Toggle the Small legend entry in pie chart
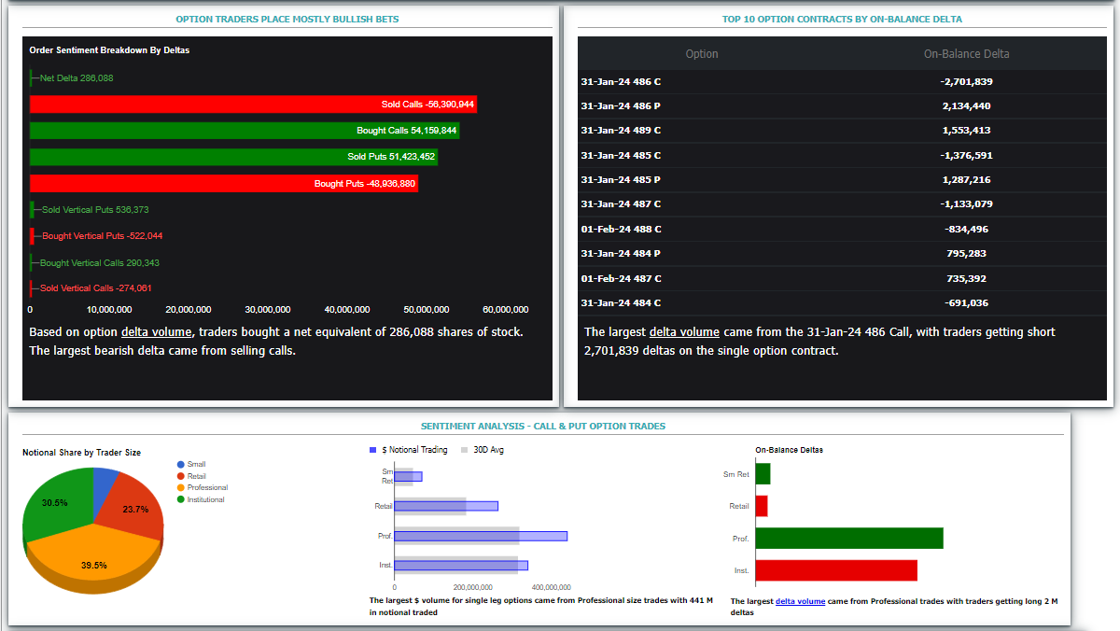This screenshot has height=631, width=1120. pyautogui.click(x=191, y=464)
